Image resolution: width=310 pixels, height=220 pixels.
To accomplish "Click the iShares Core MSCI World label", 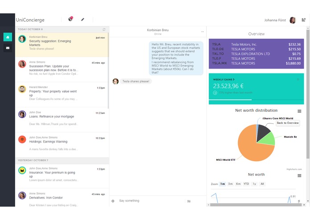I will tap(278, 118).
